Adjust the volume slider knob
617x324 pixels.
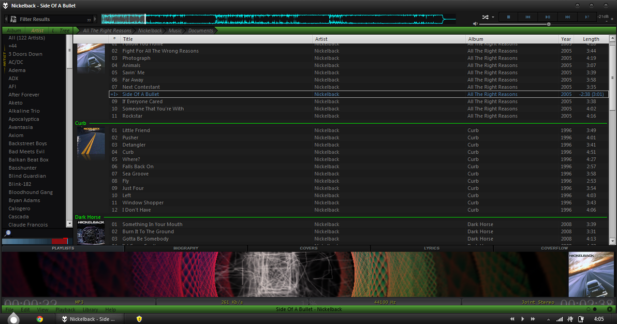tap(549, 24)
